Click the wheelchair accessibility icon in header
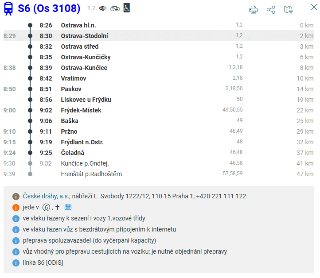The height and width of the screenshot is (278, 320). 127,8
